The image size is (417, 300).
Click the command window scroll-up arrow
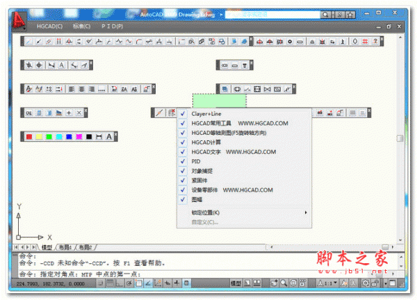point(401,257)
